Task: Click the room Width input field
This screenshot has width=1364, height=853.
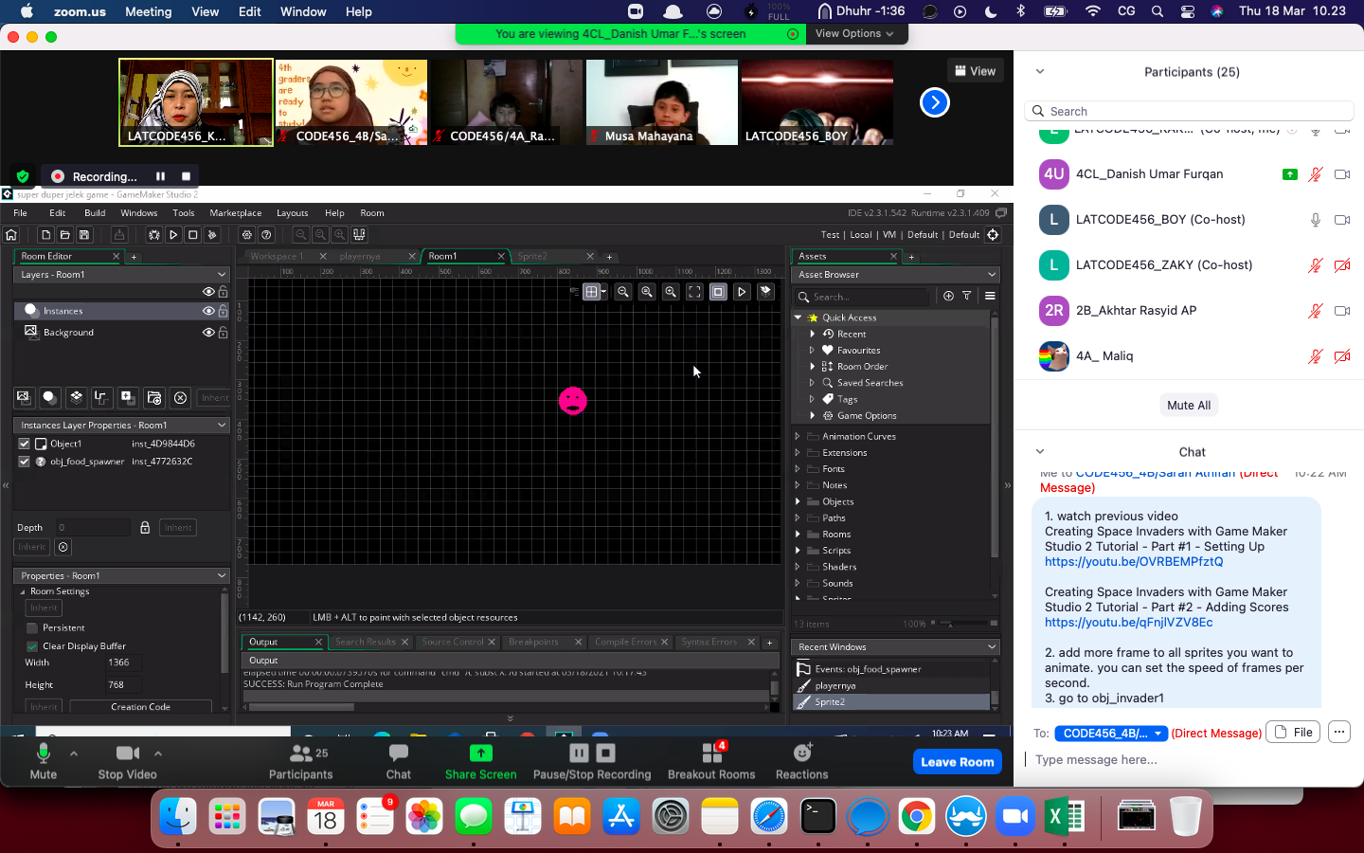Action: 123,662
